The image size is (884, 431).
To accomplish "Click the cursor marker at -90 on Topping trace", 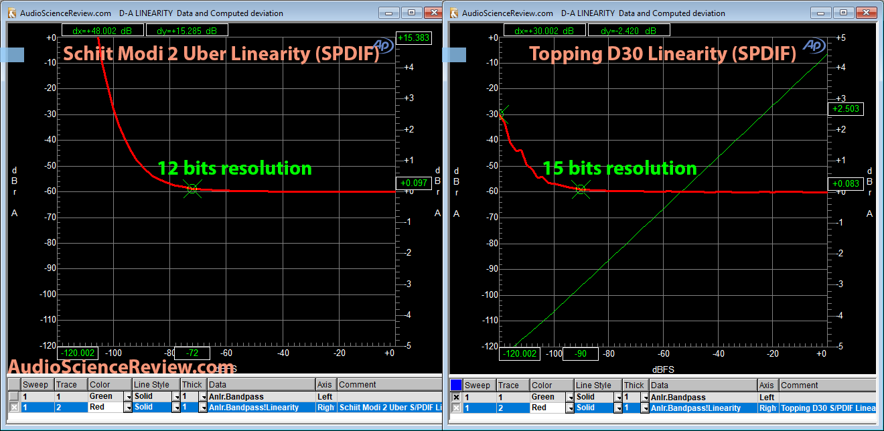I will tap(581, 189).
